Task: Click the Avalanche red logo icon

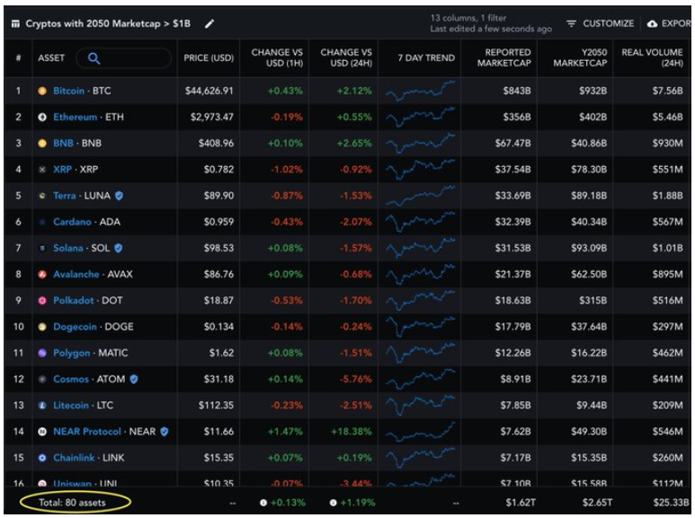Action: coord(42,274)
